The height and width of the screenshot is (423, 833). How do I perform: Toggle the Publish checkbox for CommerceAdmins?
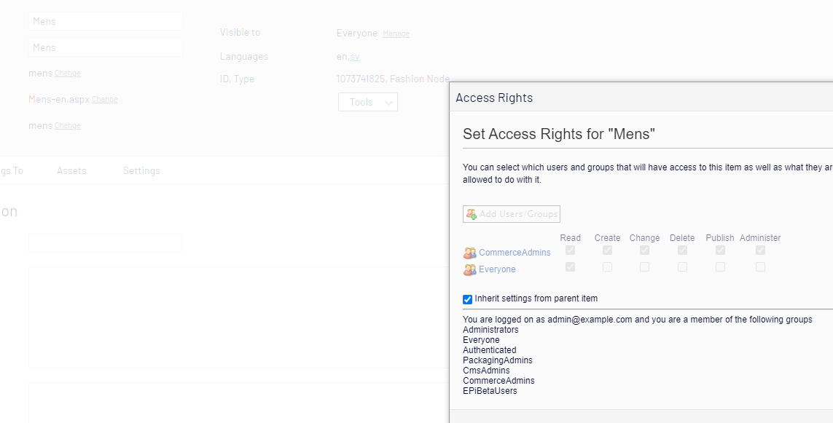[720, 250]
